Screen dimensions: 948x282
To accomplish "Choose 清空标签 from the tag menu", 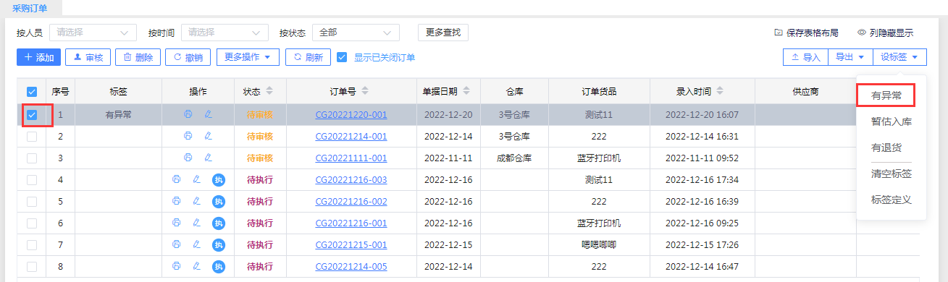I will [891, 174].
